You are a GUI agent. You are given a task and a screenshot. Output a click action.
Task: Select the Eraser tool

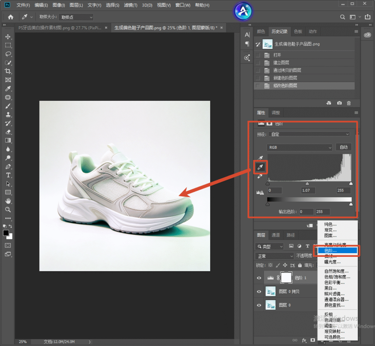point(8,132)
